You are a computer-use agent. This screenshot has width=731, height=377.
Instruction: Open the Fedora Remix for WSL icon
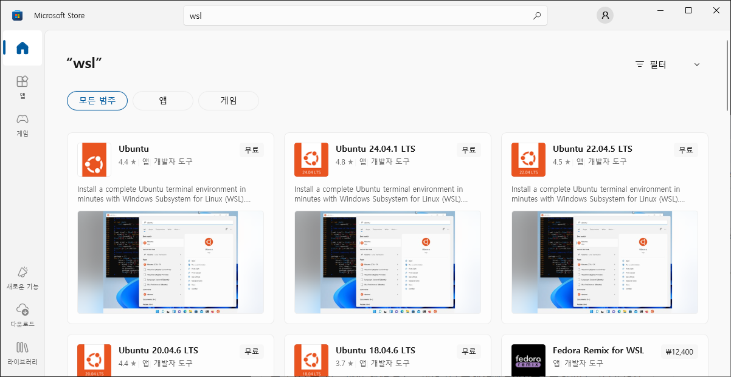pyautogui.click(x=528, y=360)
